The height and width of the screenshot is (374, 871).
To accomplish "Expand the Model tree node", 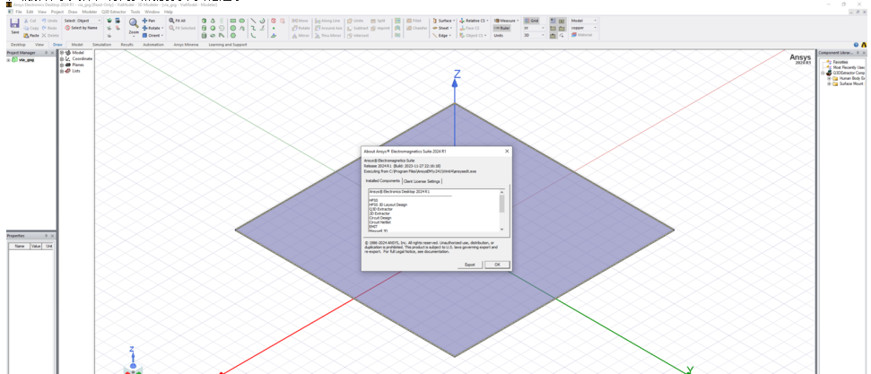I will 62,53.
